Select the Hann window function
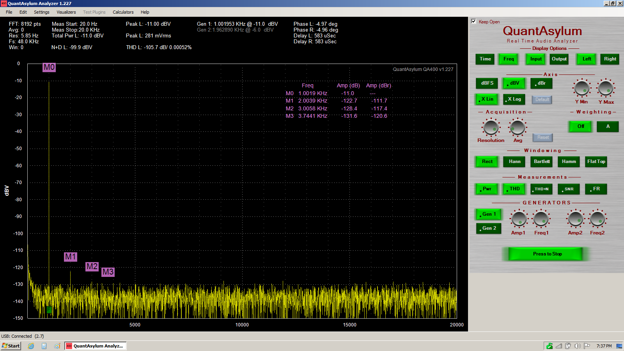Image resolution: width=624 pixels, height=351 pixels. point(514,161)
